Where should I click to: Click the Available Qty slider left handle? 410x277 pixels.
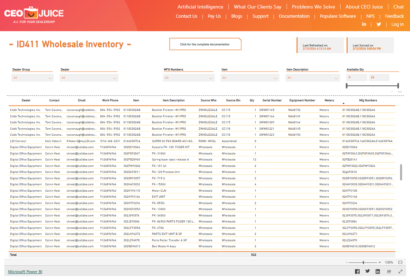click(347, 86)
